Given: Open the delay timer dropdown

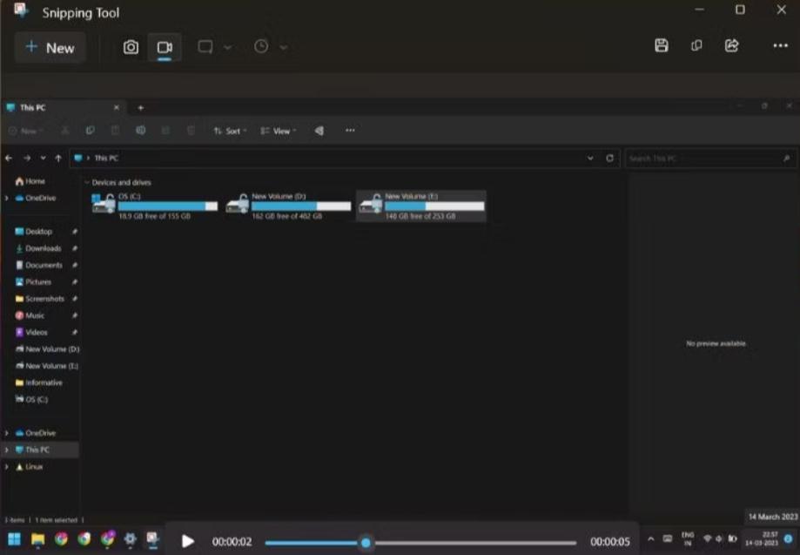Looking at the screenshot, I should coord(283,47).
